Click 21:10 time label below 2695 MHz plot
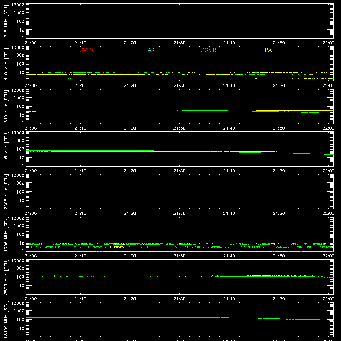 pos(80,214)
